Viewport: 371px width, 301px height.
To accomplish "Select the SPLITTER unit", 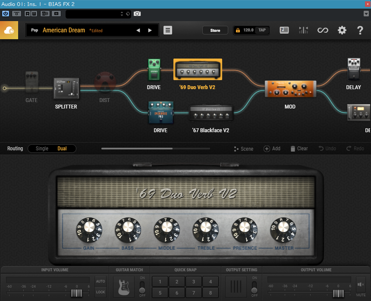I will (x=66, y=88).
